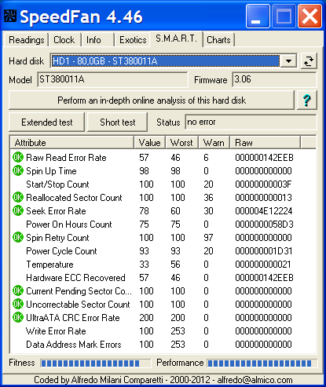The image size is (326, 387).
Task: Minimize the SpeedFan window
Action: [258, 16]
